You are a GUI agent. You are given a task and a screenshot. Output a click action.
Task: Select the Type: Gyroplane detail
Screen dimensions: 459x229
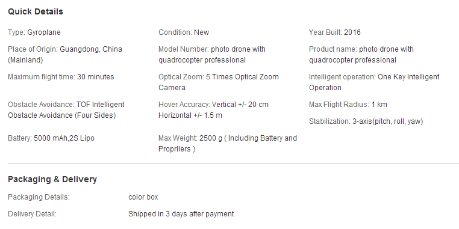coord(34,32)
